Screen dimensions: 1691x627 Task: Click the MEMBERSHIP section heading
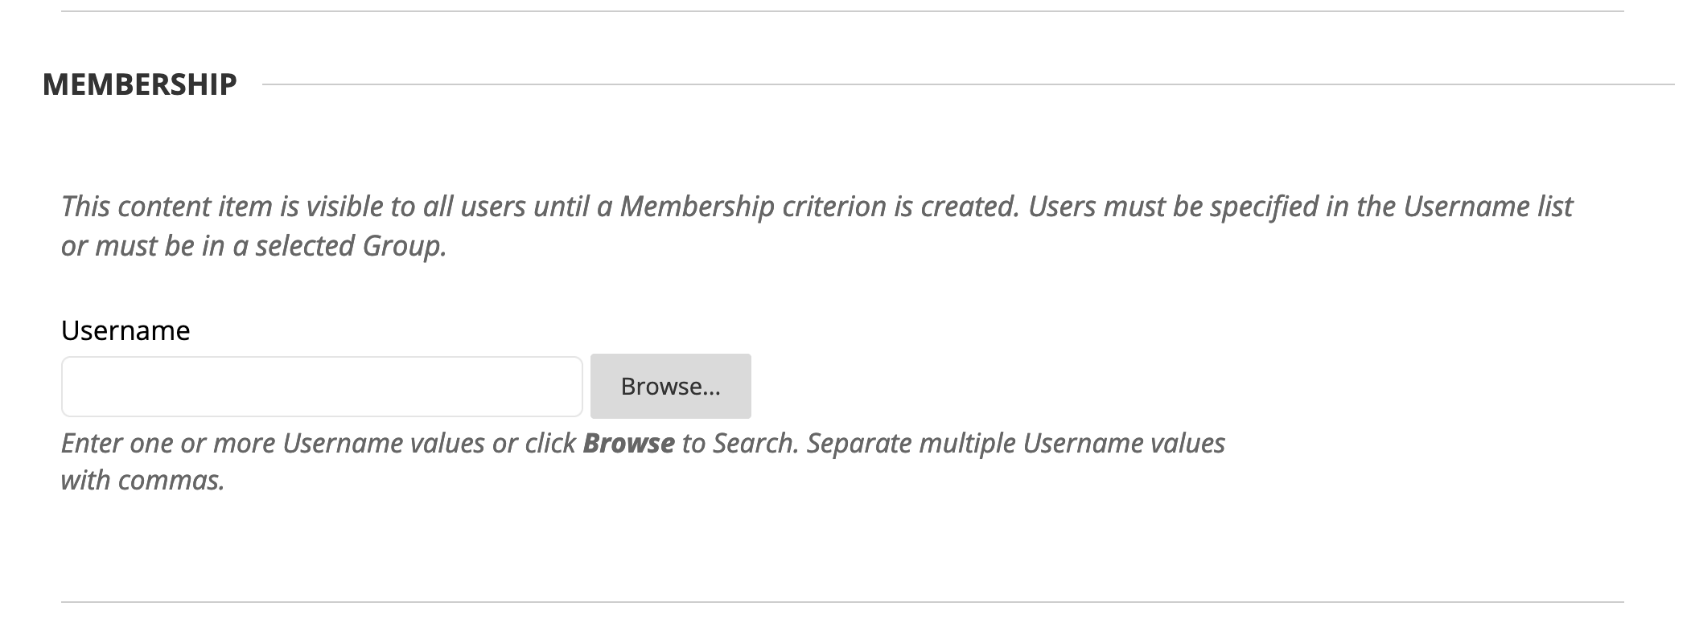tap(140, 84)
